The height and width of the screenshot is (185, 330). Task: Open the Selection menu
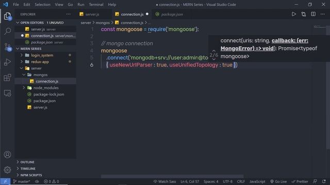click(42, 5)
